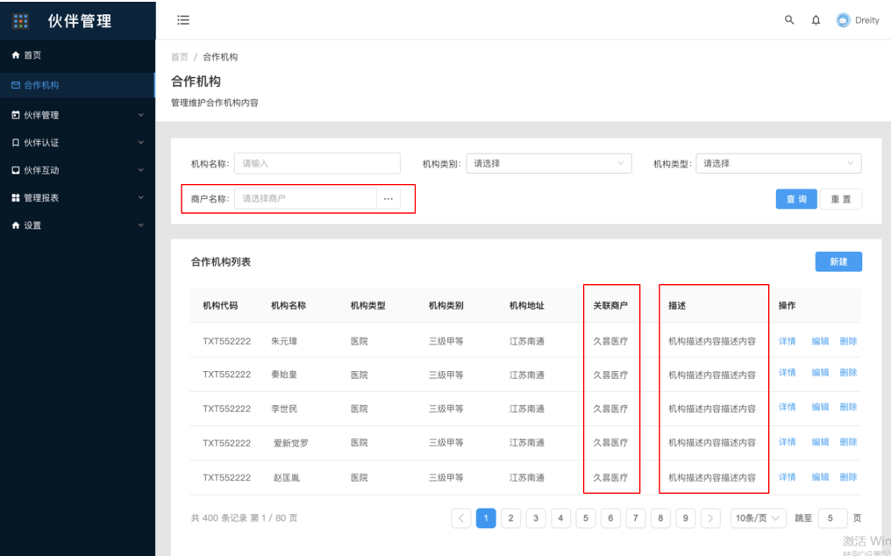Go to page 6
Image resolution: width=891 pixels, height=556 pixels.
[611, 518]
